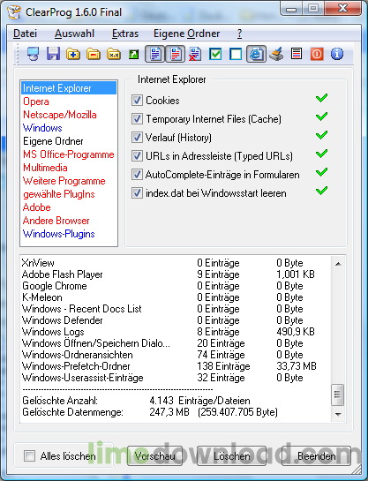The width and height of the screenshot is (368, 481).
Task: Click the green checked-box toolbar icon
Action: coord(215,55)
